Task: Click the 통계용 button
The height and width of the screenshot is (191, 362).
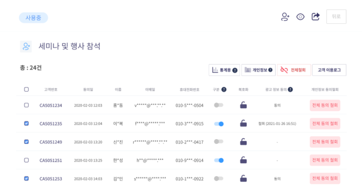Action: pyautogui.click(x=224, y=70)
